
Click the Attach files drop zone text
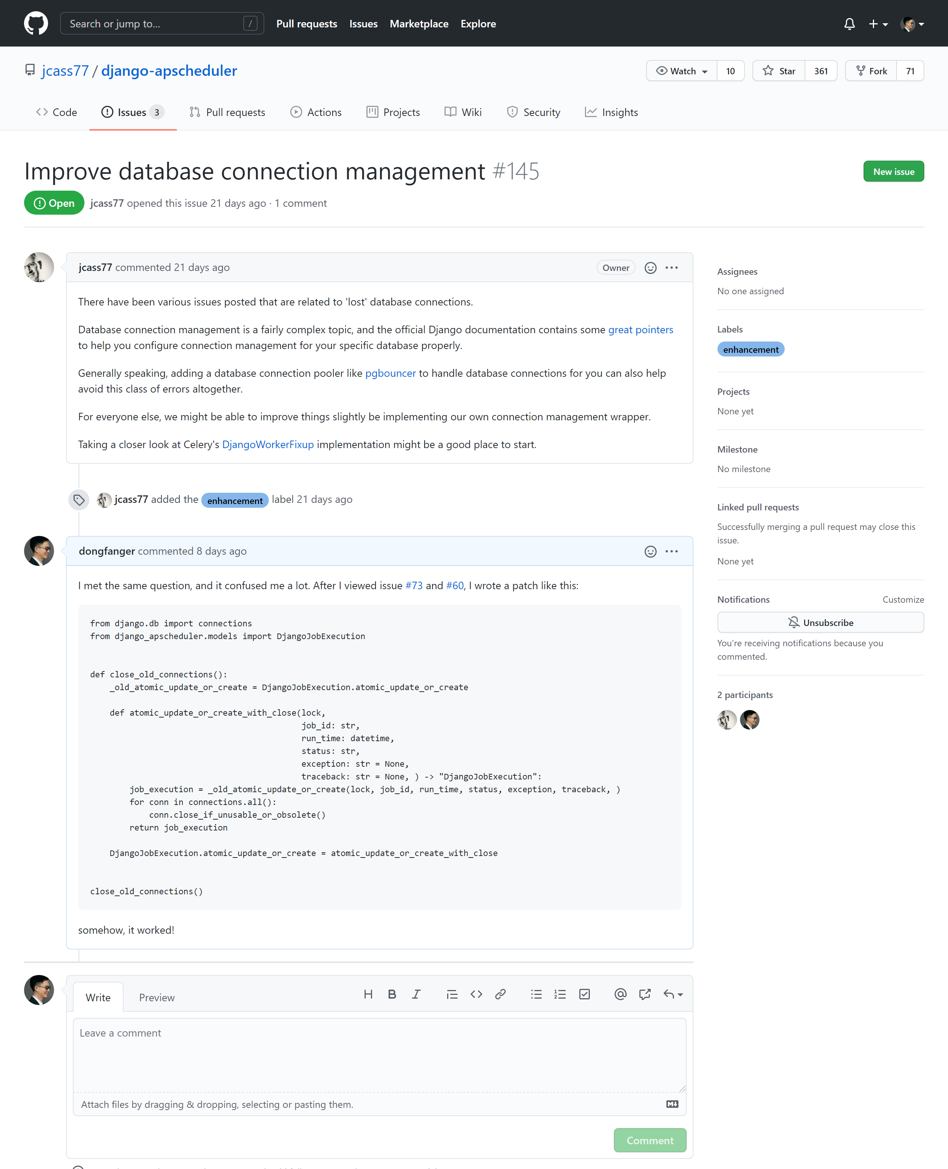coord(217,1104)
